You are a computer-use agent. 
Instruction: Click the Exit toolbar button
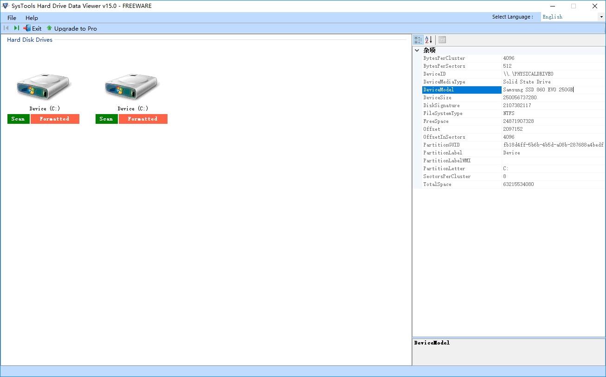[32, 28]
